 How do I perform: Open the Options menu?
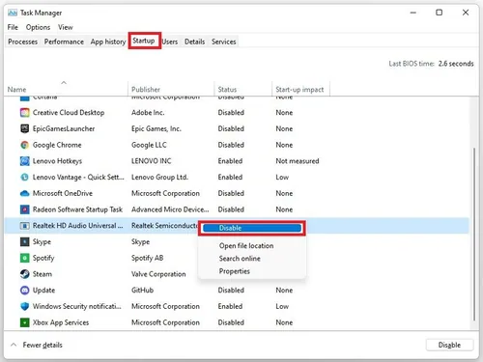pyautogui.click(x=38, y=27)
